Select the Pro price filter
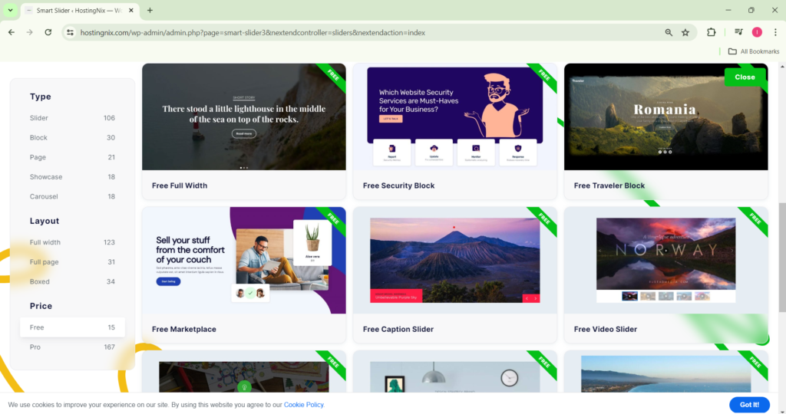Viewport: 786px width, 414px height. coord(72,347)
